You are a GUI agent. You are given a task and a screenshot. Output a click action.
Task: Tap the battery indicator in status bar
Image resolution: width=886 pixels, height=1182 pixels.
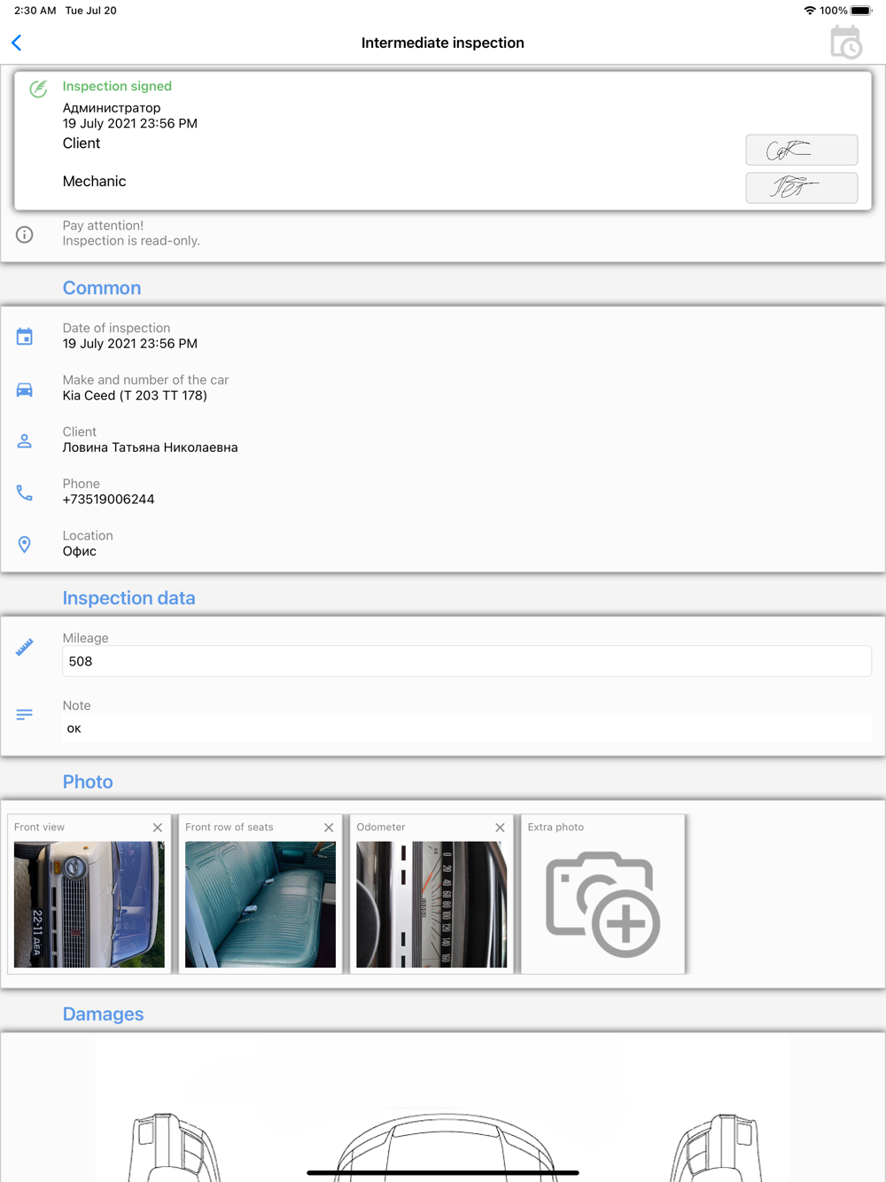(x=861, y=11)
